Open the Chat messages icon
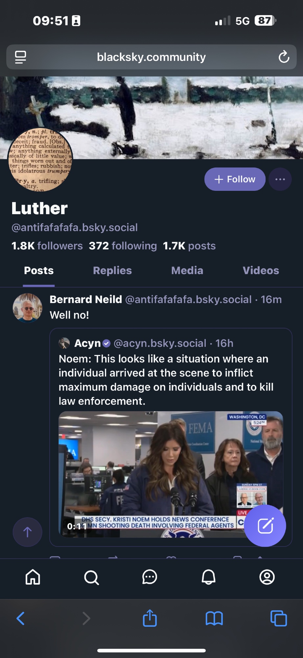The height and width of the screenshot is (658, 303). [150, 577]
